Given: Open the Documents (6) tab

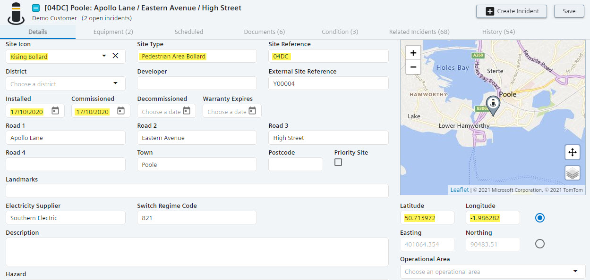Looking at the screenshot, I should pyautogui.click(x=265, y=32).
